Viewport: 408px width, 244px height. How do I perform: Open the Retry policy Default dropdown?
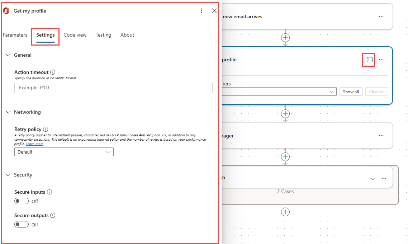(64, 152)
